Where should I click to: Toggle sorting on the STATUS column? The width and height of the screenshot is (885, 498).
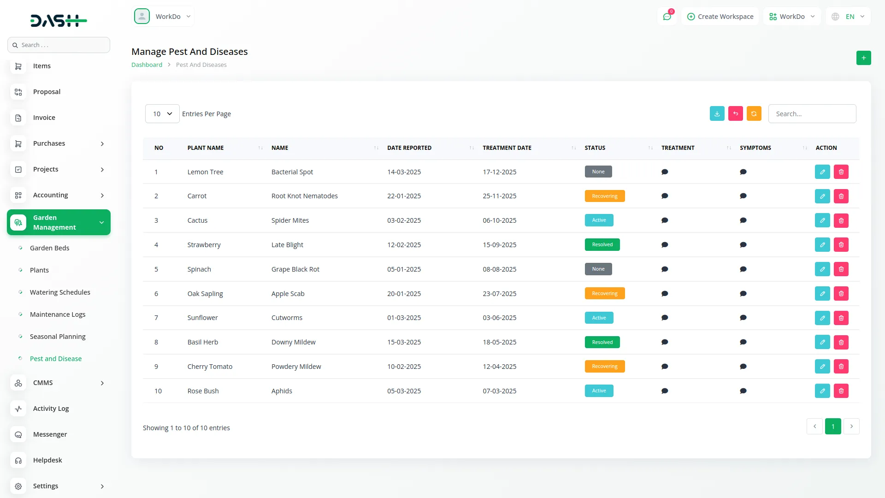pos(650,148)
